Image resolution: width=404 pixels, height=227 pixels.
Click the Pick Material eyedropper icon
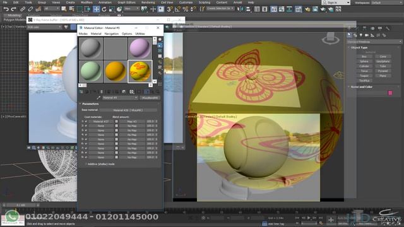pyautogui.click(x=98, y=98)
